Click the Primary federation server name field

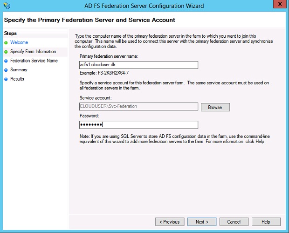click(x=138, y=65)
